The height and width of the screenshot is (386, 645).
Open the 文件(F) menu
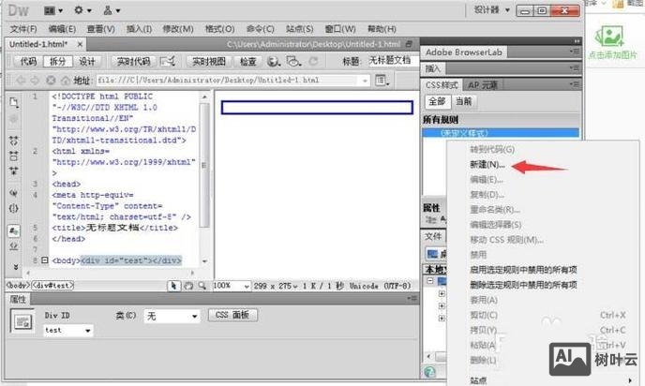click(23, 29)
